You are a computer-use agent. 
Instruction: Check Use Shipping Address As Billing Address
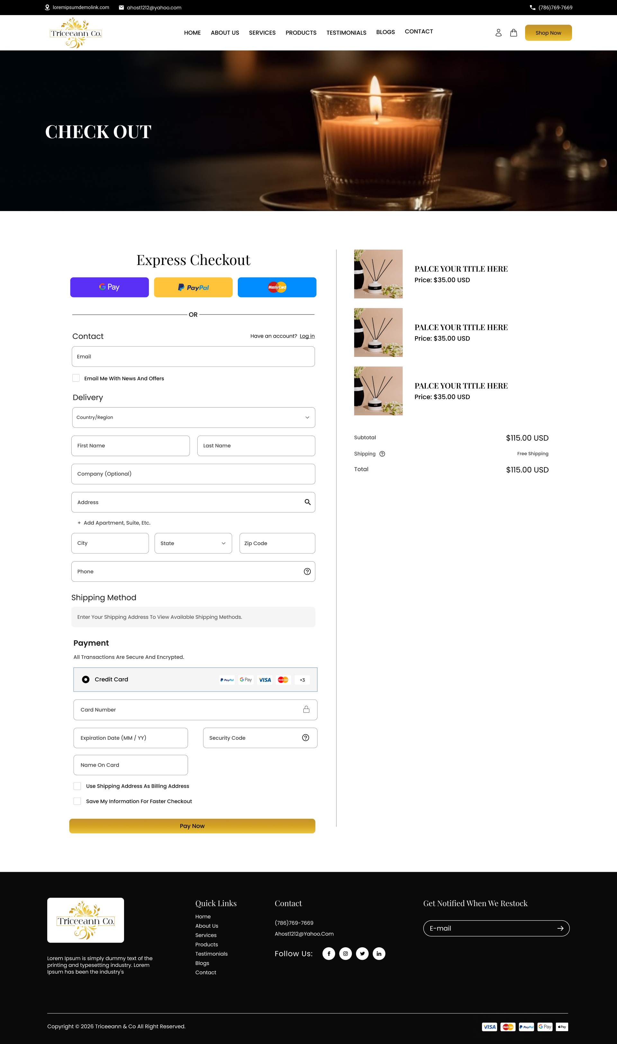point(77,786)
